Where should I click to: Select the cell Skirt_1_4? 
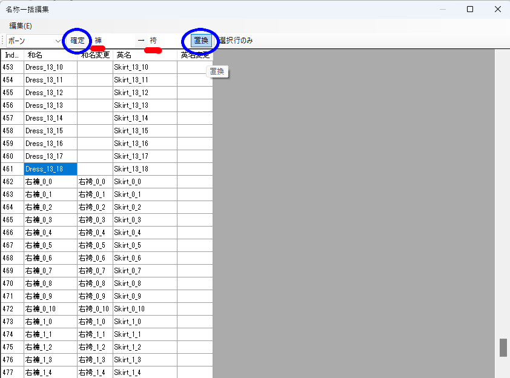tap(145, 373)
